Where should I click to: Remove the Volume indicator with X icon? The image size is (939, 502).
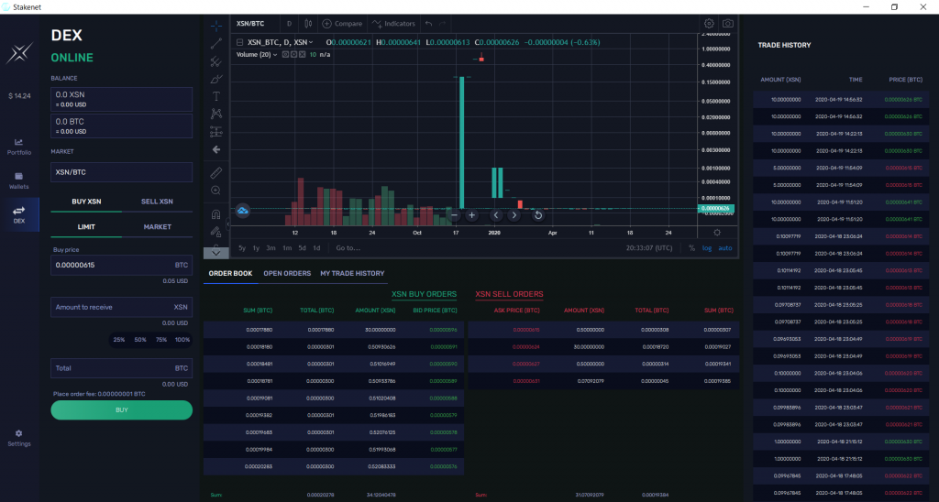click(303, 54)
